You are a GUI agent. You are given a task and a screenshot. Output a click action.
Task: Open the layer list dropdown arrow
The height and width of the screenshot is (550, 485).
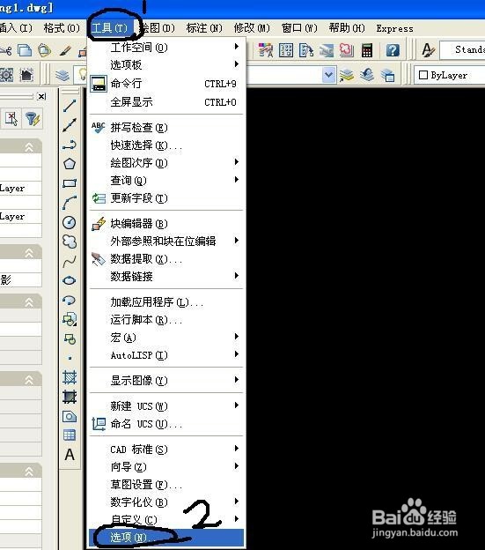(x=328, y=75)
